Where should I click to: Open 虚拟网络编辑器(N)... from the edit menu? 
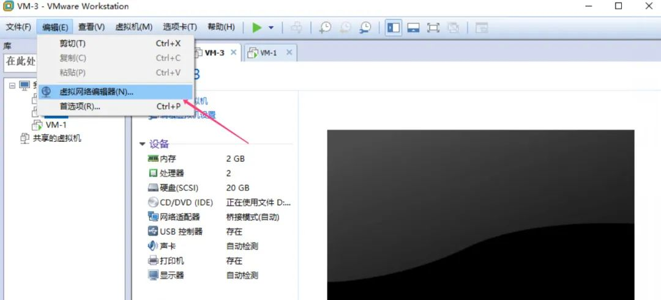tap(116, 92)
